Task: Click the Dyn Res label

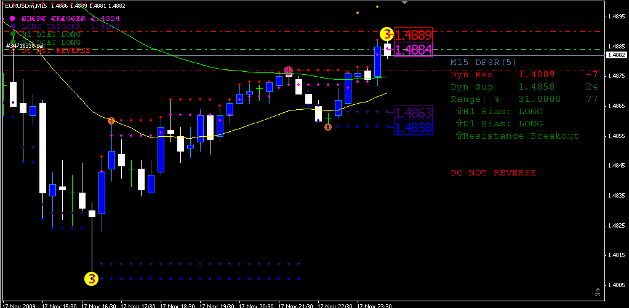Action: [x=471, y=74]
